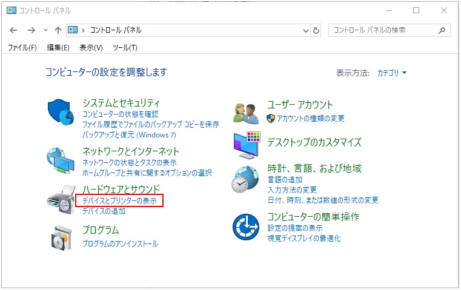Image resolution: width=461 pixels, height=290 pixels.
Task: Open システムとセキュリティ category link
Action: [x=121, y=103]
